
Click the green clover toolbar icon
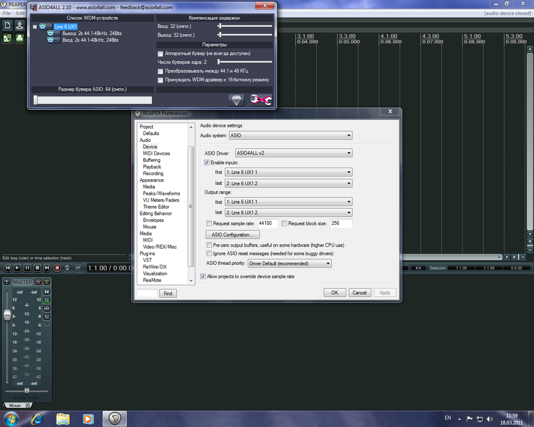tap(20, 38)
